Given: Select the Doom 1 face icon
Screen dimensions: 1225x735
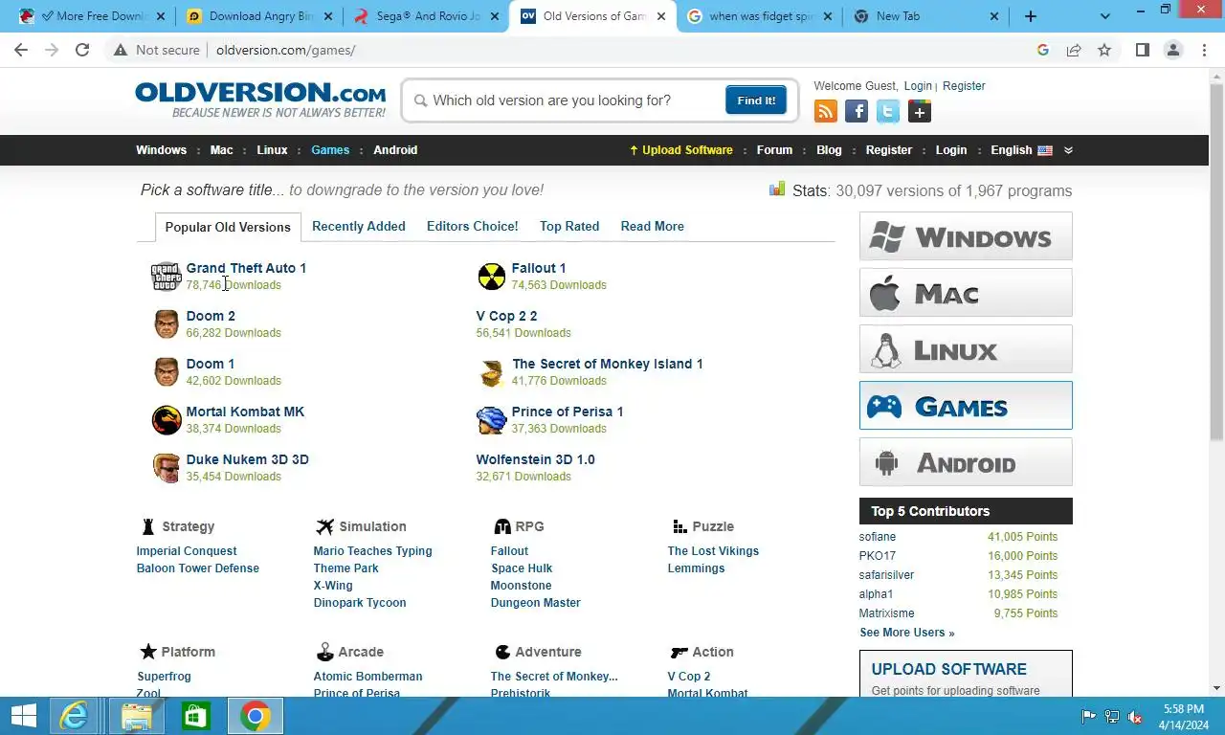Looking at the screenshot, I should coord(167,372).
